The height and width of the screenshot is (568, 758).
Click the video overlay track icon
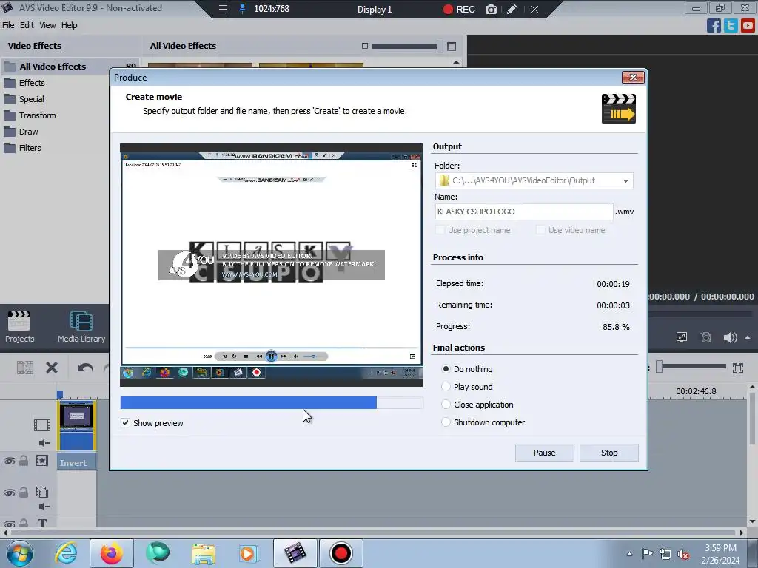pyautogui.click(x=42, y=492)
